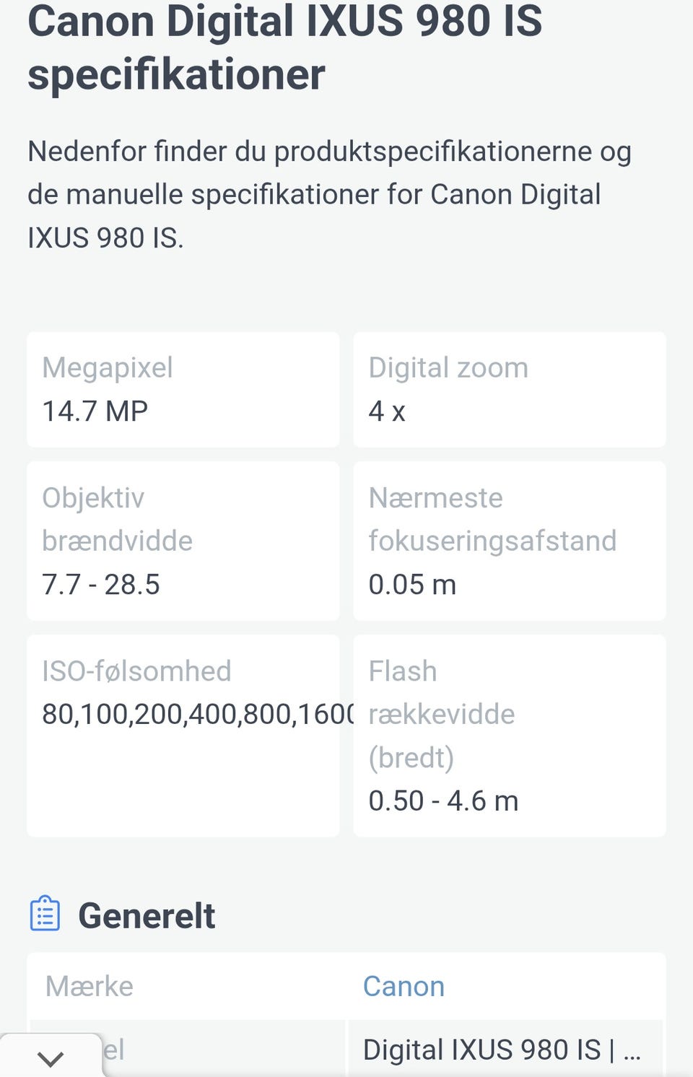This screenshot has width=693, height=1077.
Task: Select the Megapixel label
Action: (x=107, y=367)
